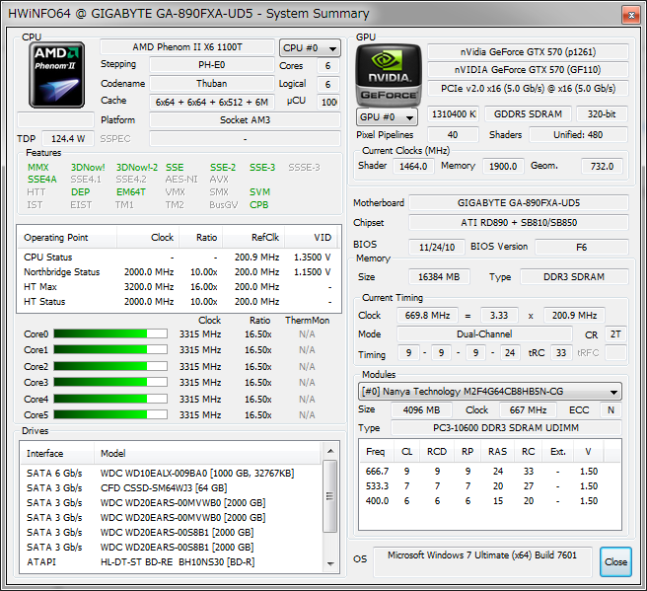Select the HT Max row
Image resolution: width=647 pixels, height=591 pixels.
tap(180, 287)
